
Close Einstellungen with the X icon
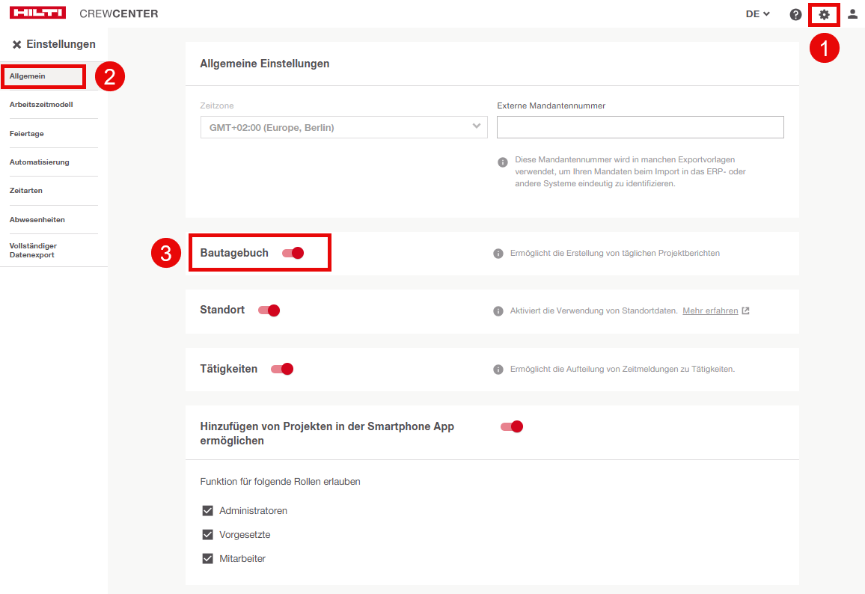coord(16,45)
